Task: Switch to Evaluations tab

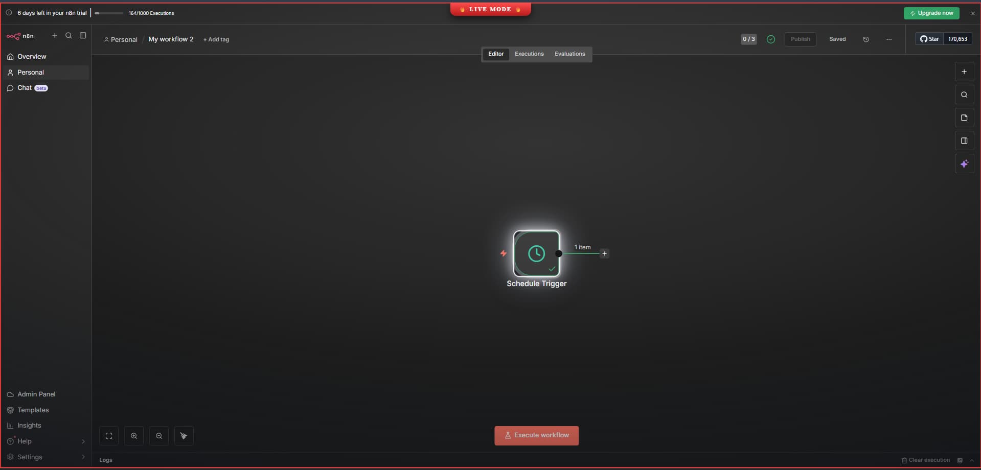Action: click(569, 54)
